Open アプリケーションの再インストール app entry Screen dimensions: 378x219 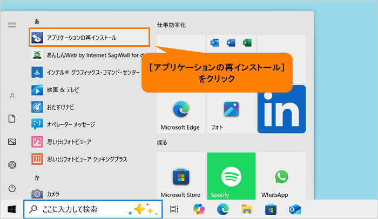click(x=89, y=37)
